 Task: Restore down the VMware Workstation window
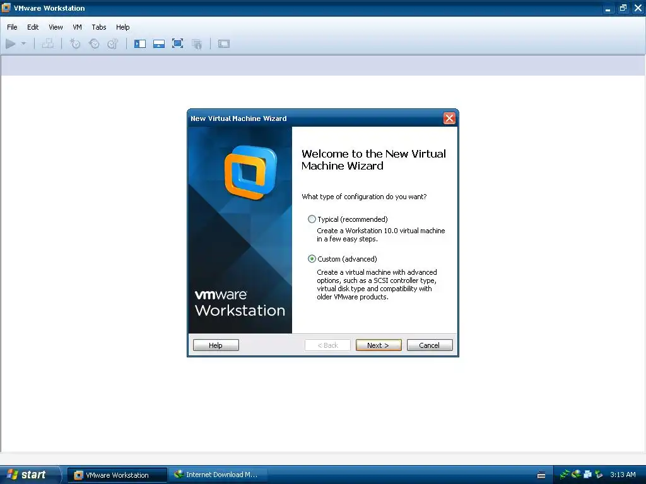pyautogui.click(x=623, y=8)
